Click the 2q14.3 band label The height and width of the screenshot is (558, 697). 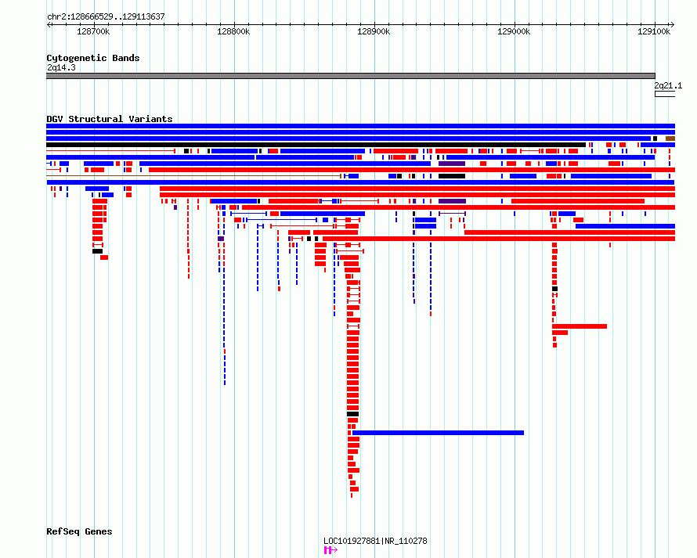pyautogui.click(x=61, y=67)
